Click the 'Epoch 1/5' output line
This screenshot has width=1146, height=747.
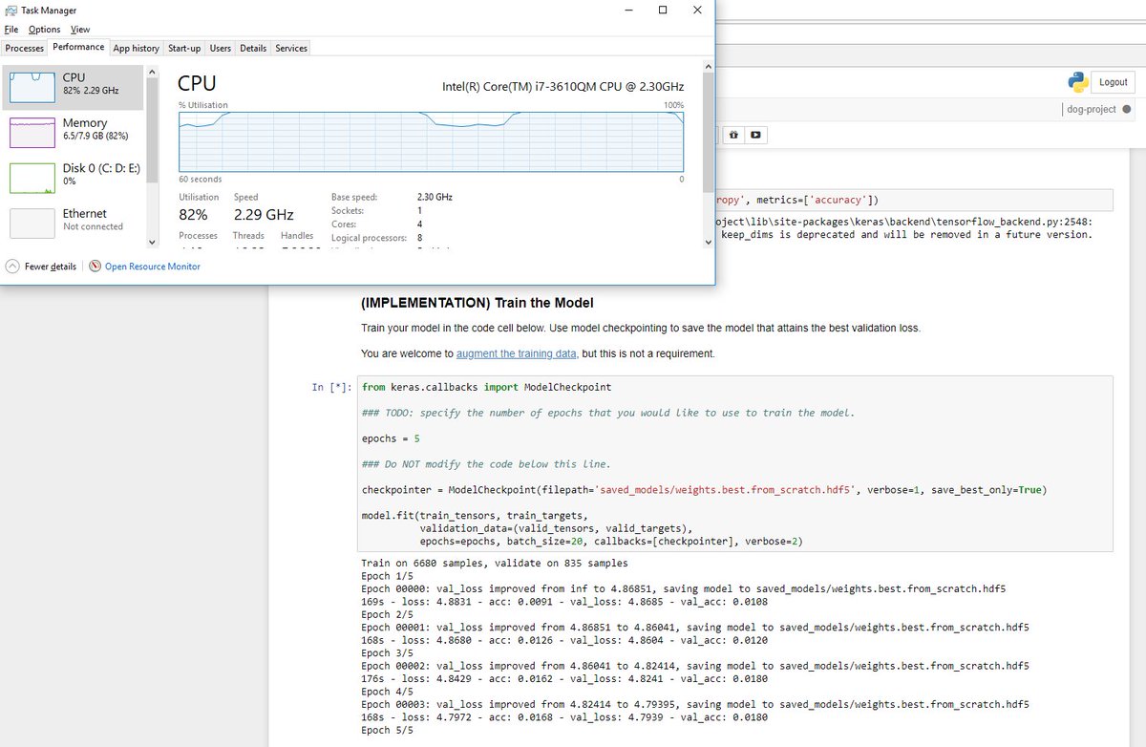(389, 576)
